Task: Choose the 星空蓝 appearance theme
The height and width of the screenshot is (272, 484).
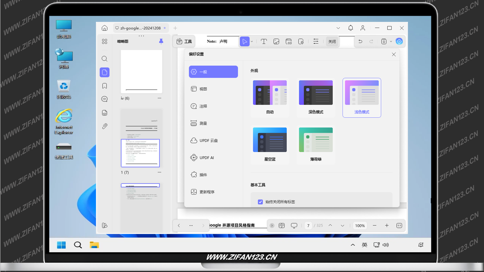Action: [x=270, y=144]
